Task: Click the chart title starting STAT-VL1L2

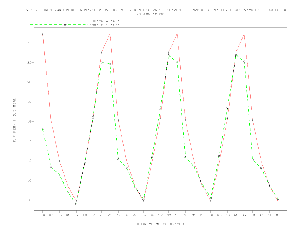Action: 151,10
